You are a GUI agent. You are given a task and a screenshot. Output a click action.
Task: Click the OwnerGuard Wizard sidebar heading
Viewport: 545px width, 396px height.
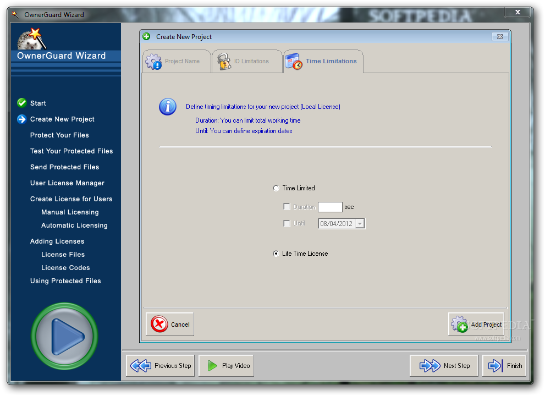(x=62, y=56)
